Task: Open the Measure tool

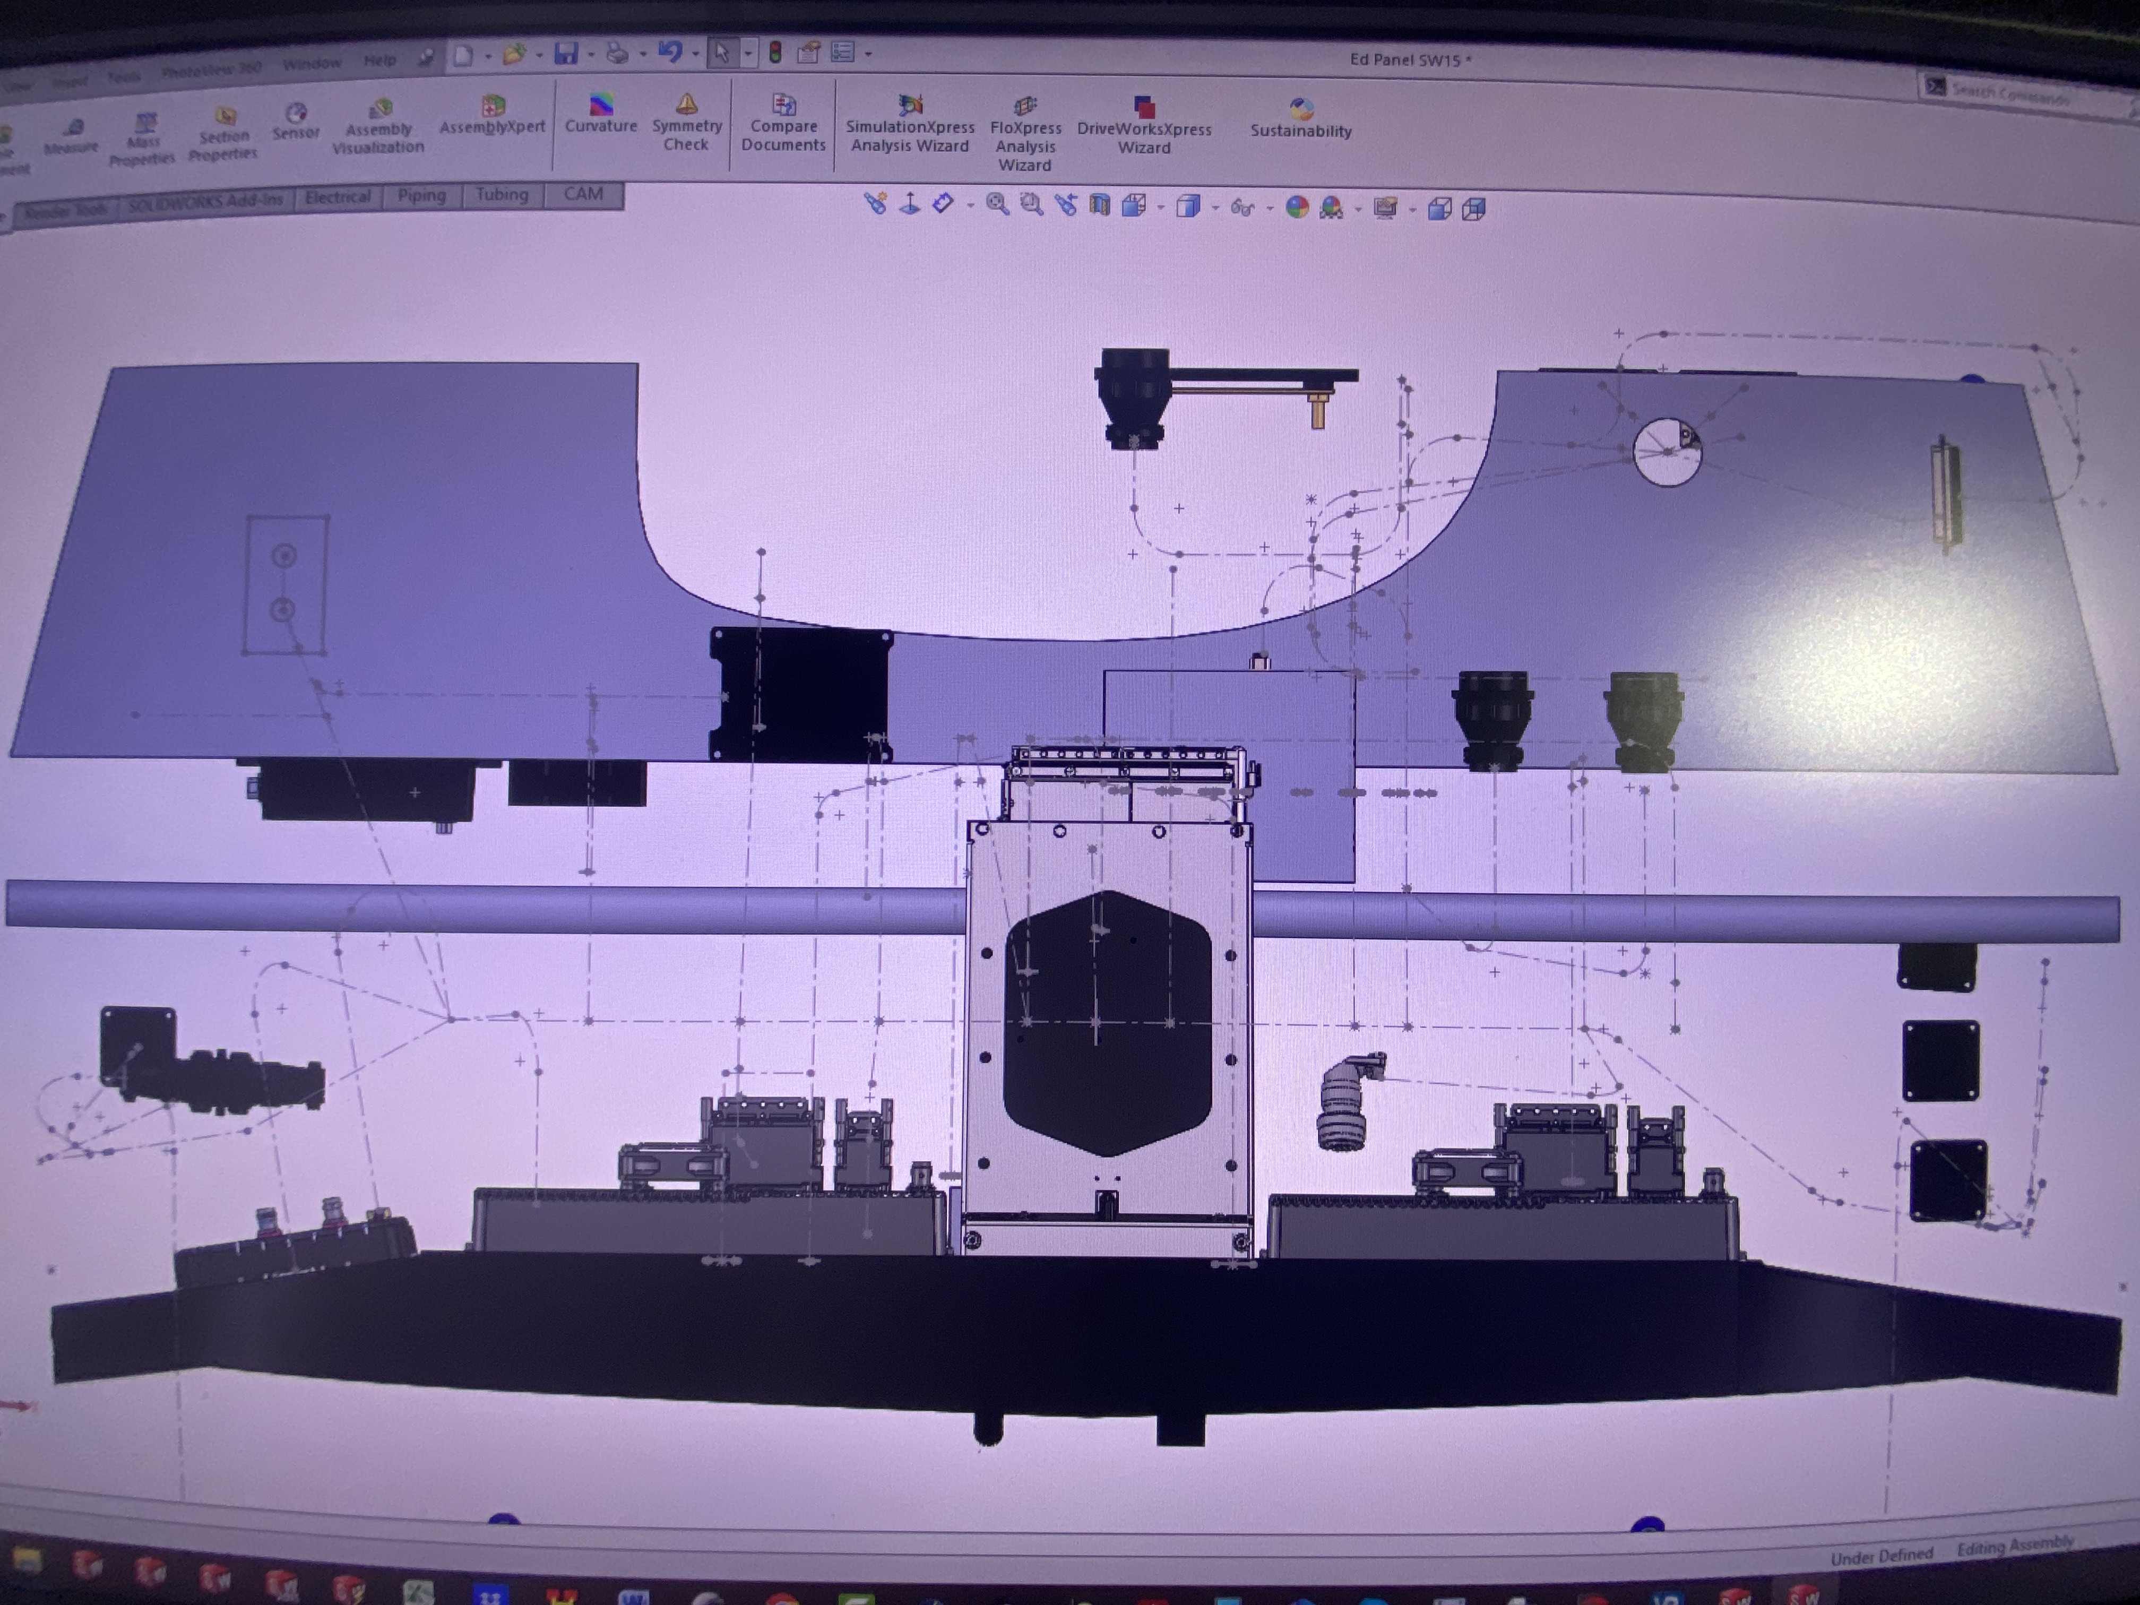Action: (x=72, y=137)
